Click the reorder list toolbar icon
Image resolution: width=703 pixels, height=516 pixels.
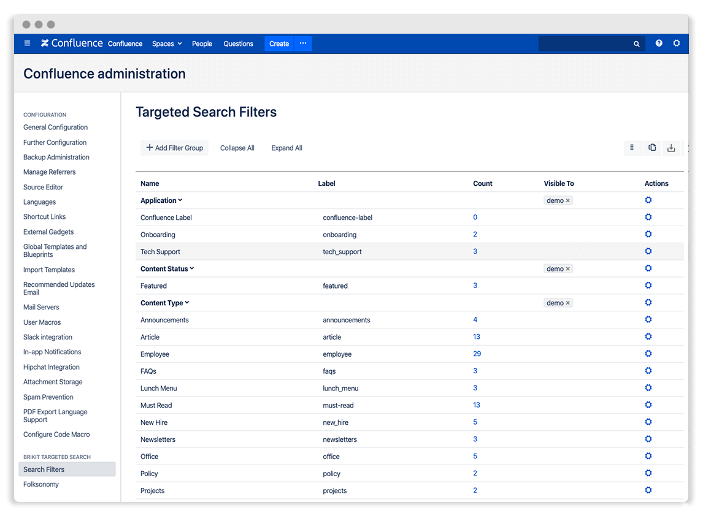632,148
